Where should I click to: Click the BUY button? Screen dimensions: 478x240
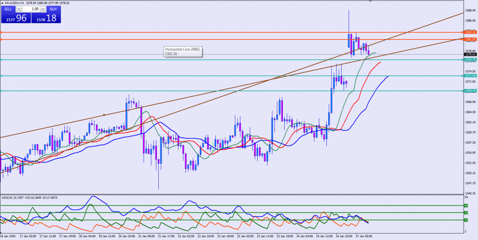(x=54, y=9)
